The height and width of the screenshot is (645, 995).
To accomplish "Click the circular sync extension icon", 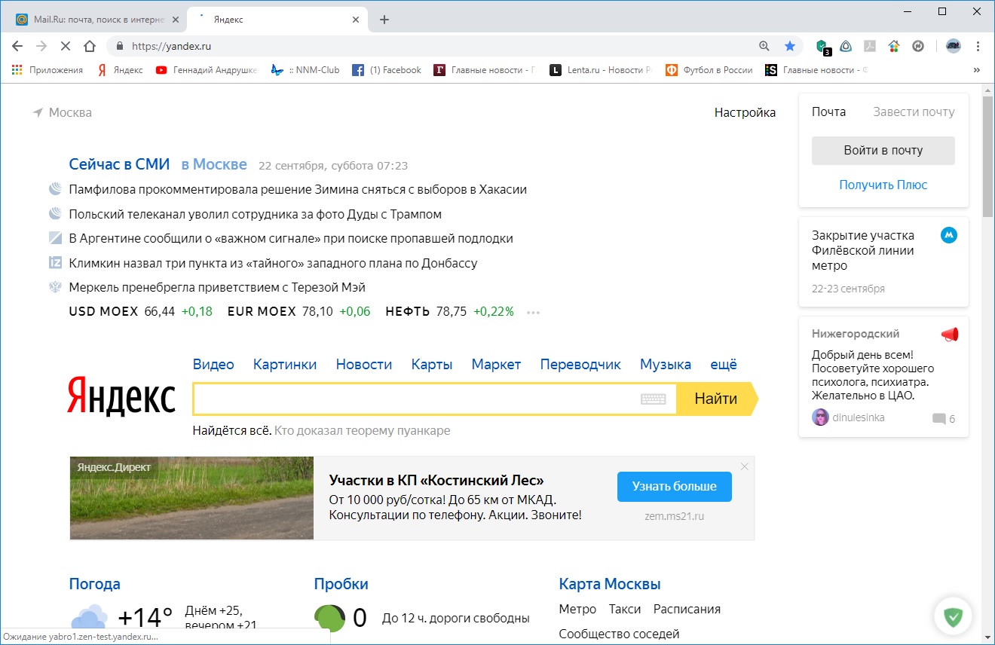I will (x=918, y=46).
